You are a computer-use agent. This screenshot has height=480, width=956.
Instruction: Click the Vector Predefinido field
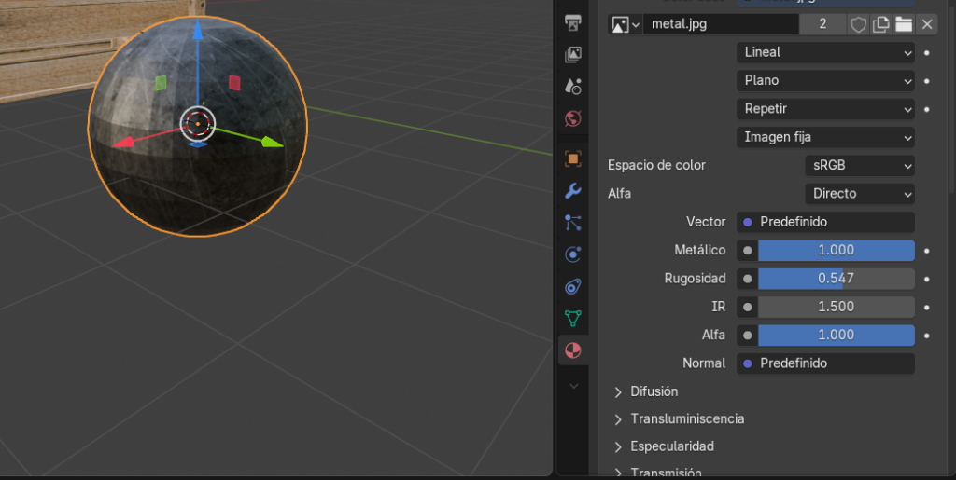click(x=825, y=222)
